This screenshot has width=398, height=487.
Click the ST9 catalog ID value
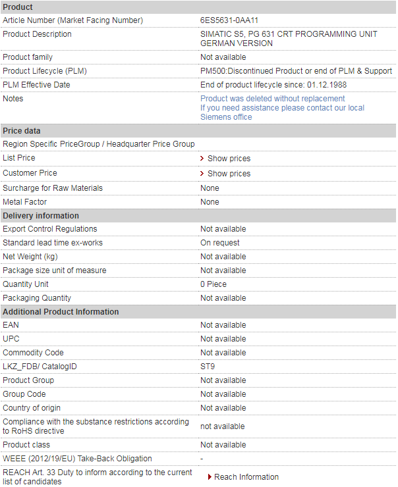pyautogui.click(x=208, y=367)
